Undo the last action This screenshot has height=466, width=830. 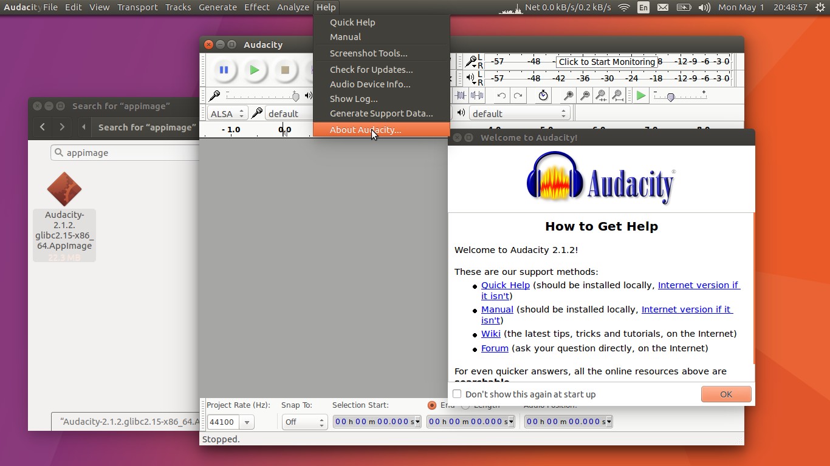[x=501, y=95]
